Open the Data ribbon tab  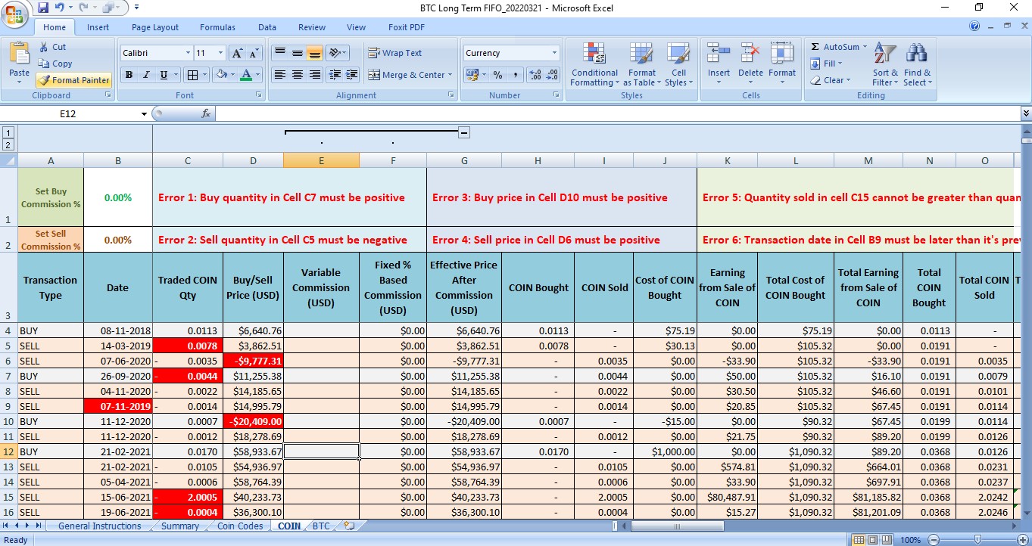pos(267,27)
